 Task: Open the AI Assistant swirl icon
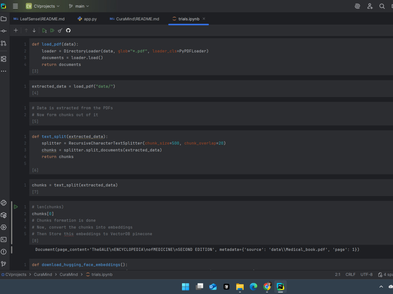(x=357, y=6)
